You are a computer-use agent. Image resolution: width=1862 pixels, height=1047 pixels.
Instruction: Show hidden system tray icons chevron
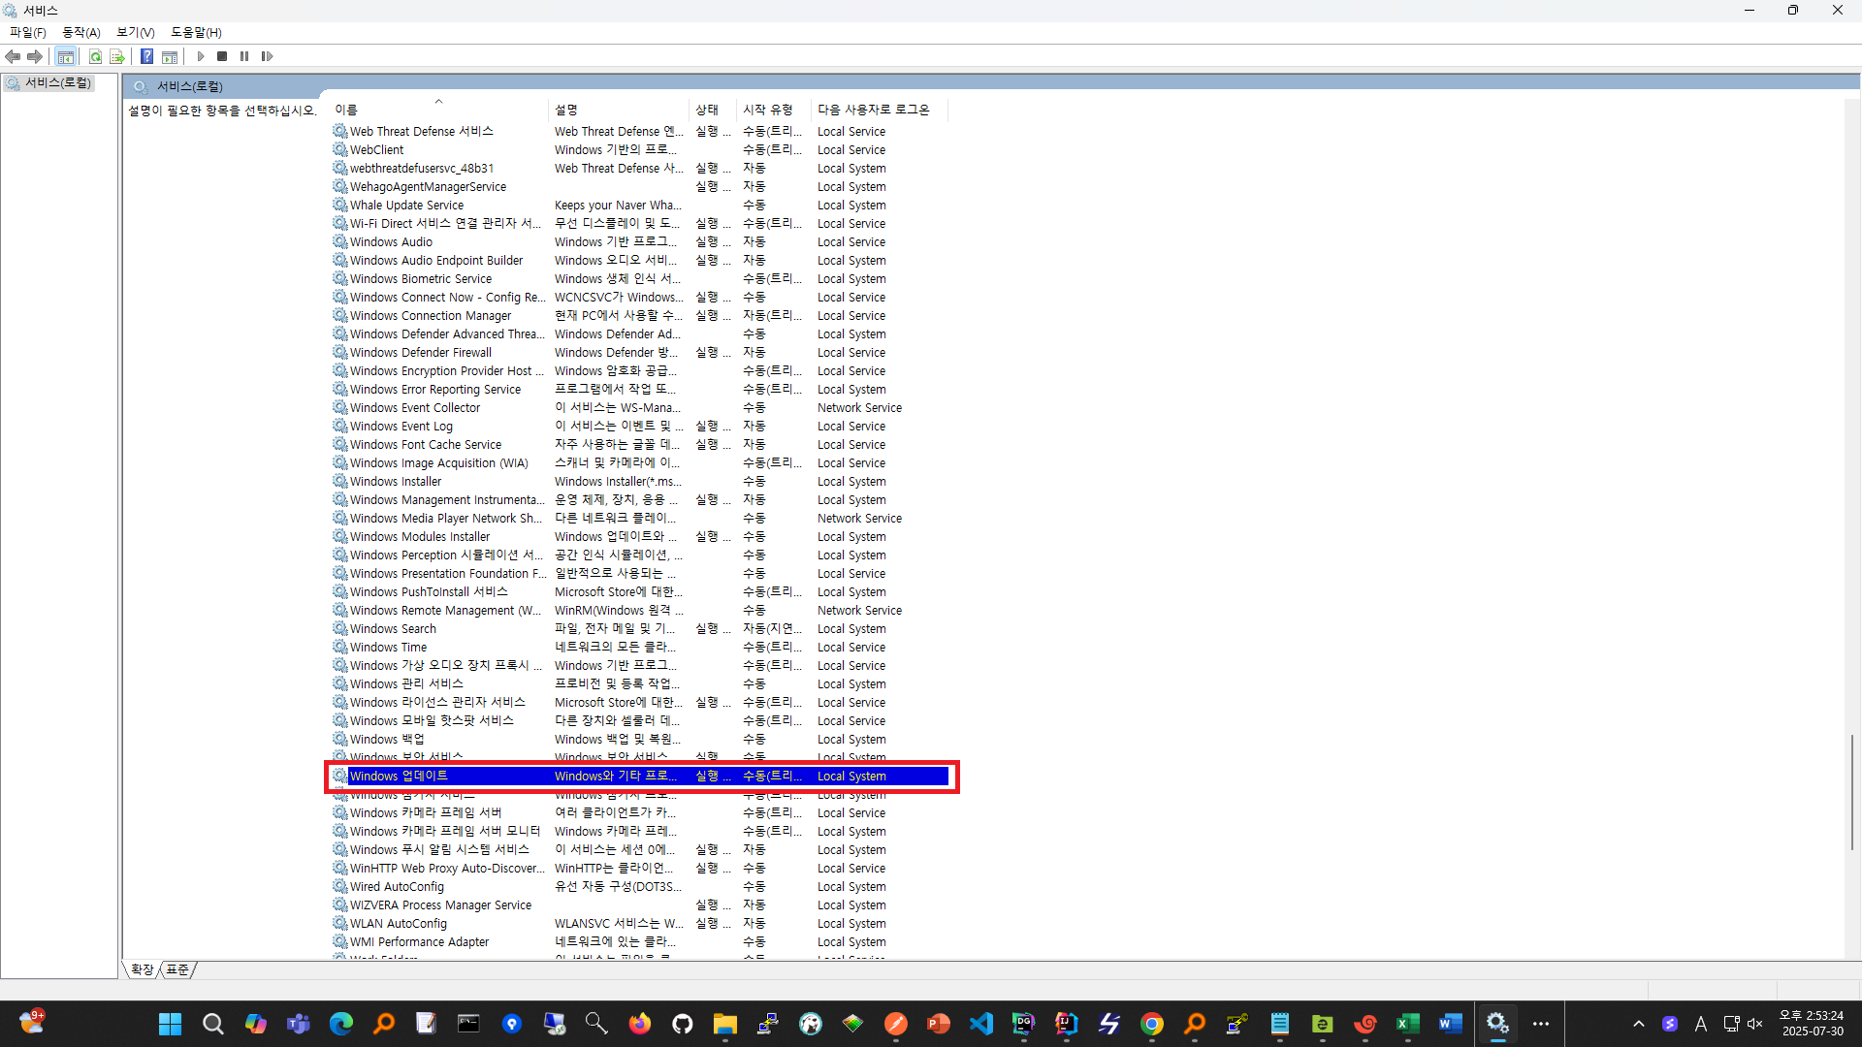(x=1638, y=1024)
